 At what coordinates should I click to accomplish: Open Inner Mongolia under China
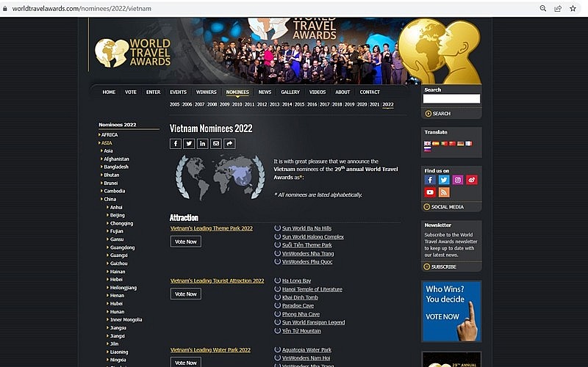pyautogui.click(x=126, y=320)
